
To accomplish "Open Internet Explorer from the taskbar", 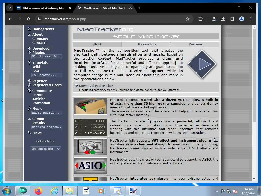I will point(55,191).
